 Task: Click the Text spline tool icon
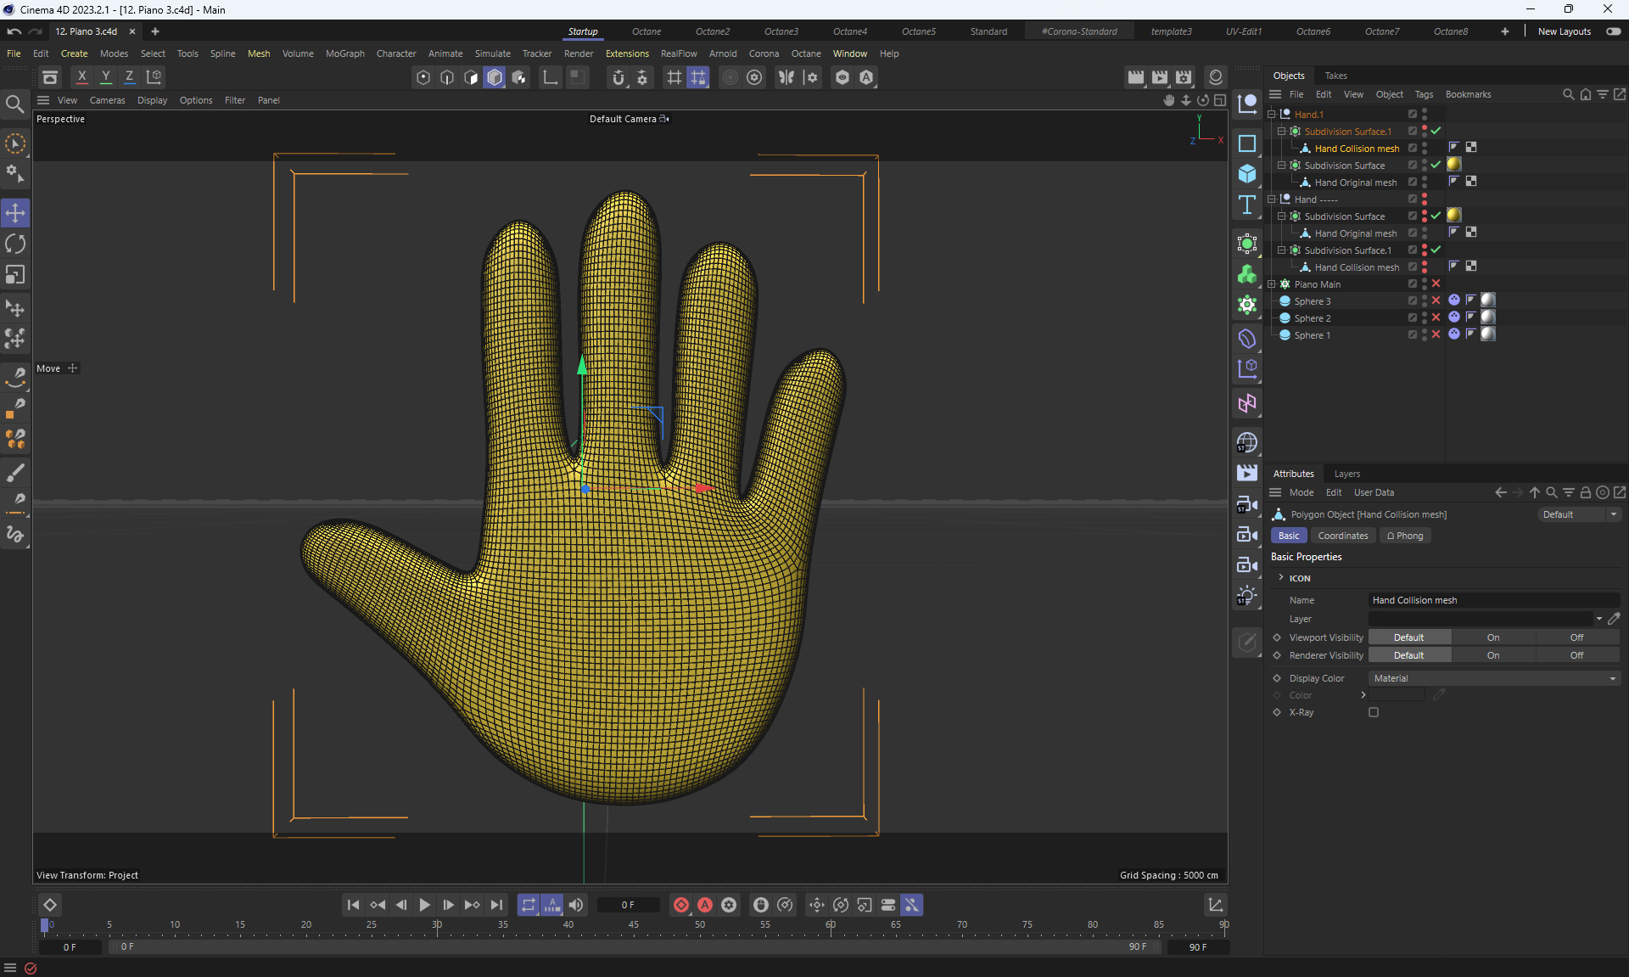pyautogui.click(x=1246, y=205)
